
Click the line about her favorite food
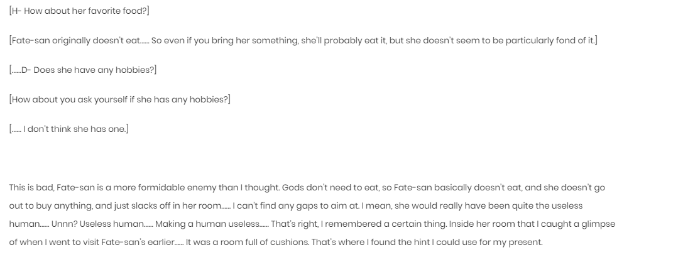pyautogui.click(x=79, y=11)
